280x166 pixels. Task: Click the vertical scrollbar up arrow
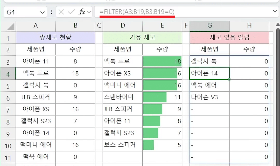(278, 24)
